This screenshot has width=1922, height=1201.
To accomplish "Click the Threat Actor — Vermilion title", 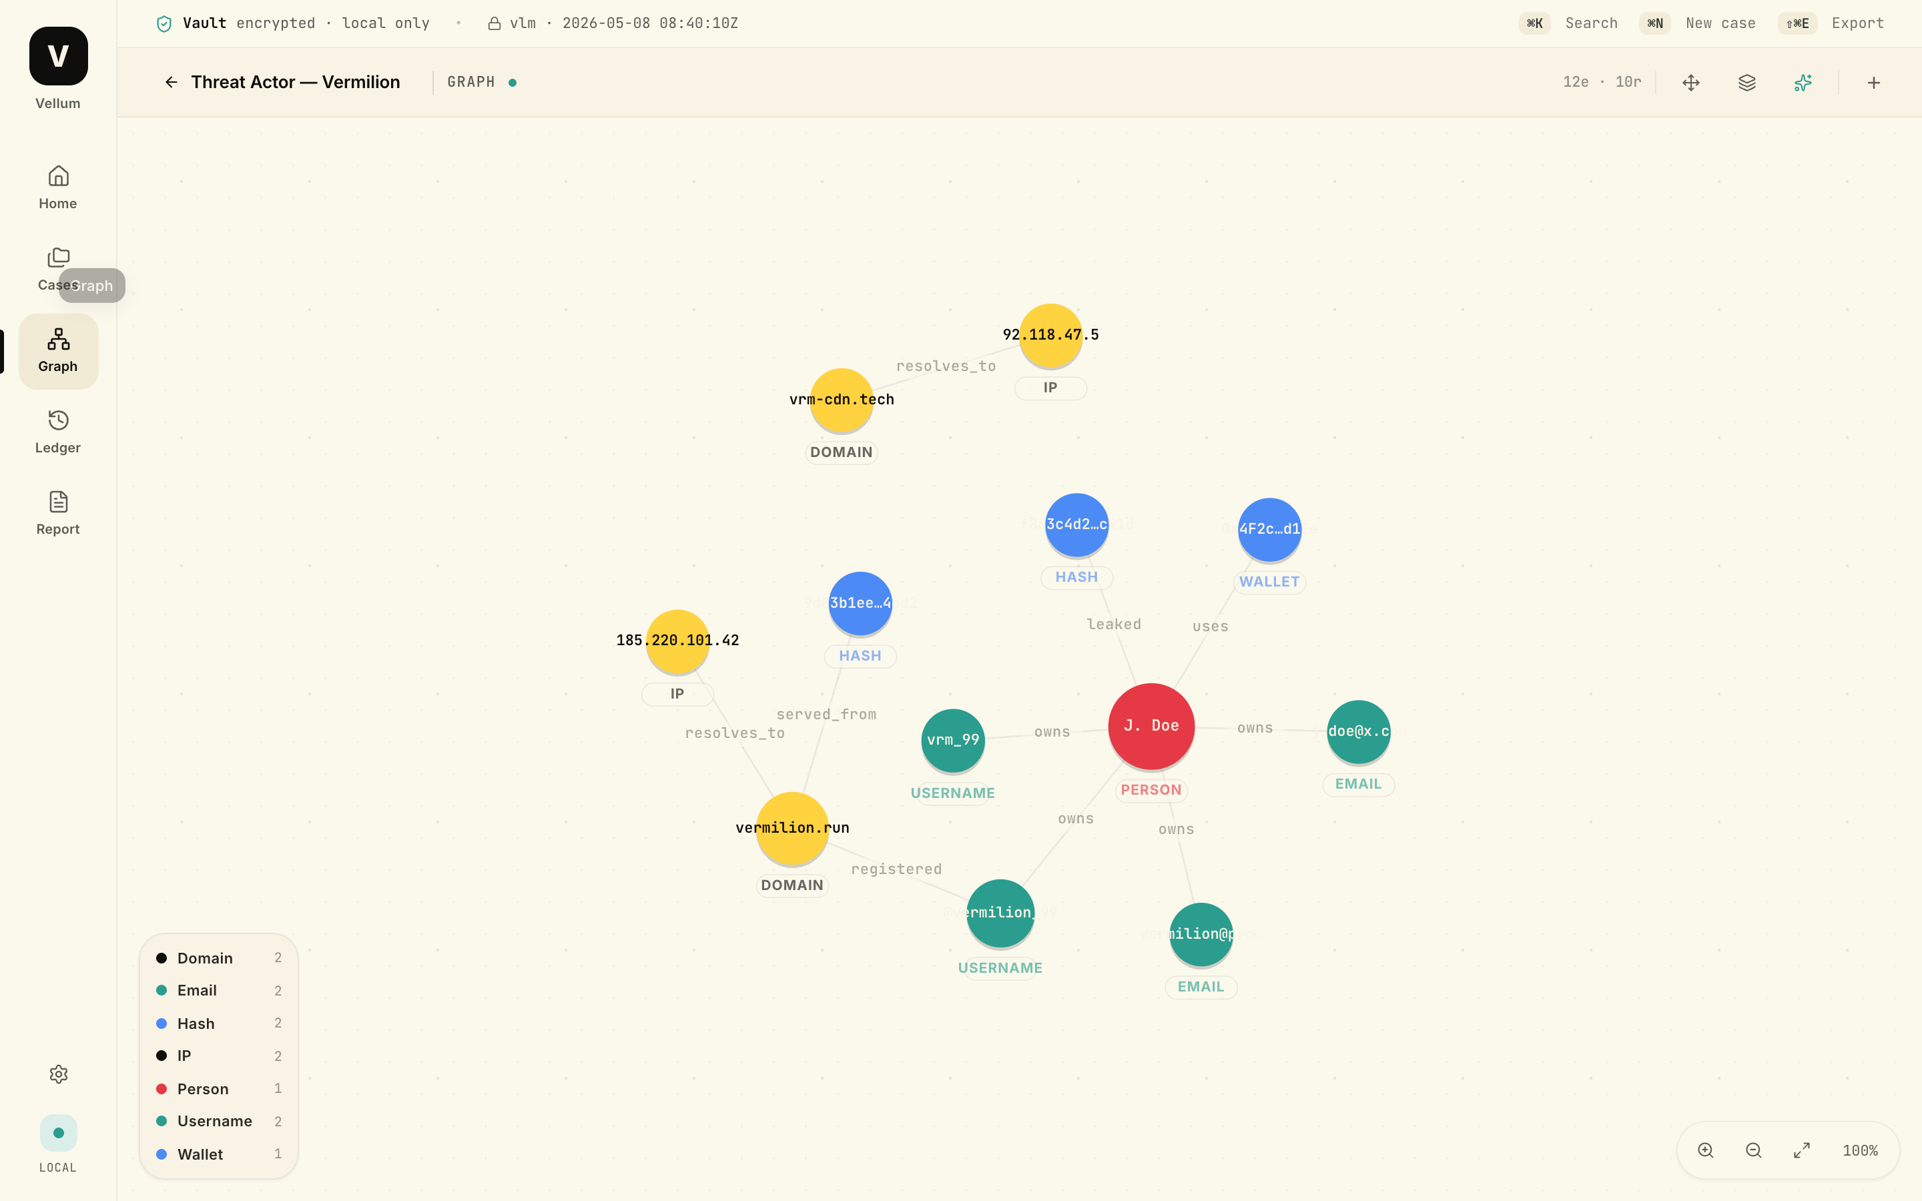I will [x=296, y=82].
